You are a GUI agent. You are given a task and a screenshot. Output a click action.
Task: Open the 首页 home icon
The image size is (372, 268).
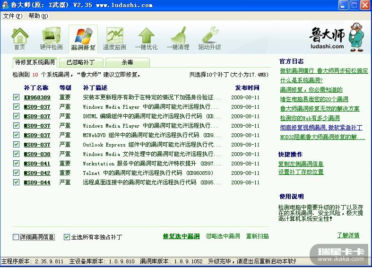[20, 39]
